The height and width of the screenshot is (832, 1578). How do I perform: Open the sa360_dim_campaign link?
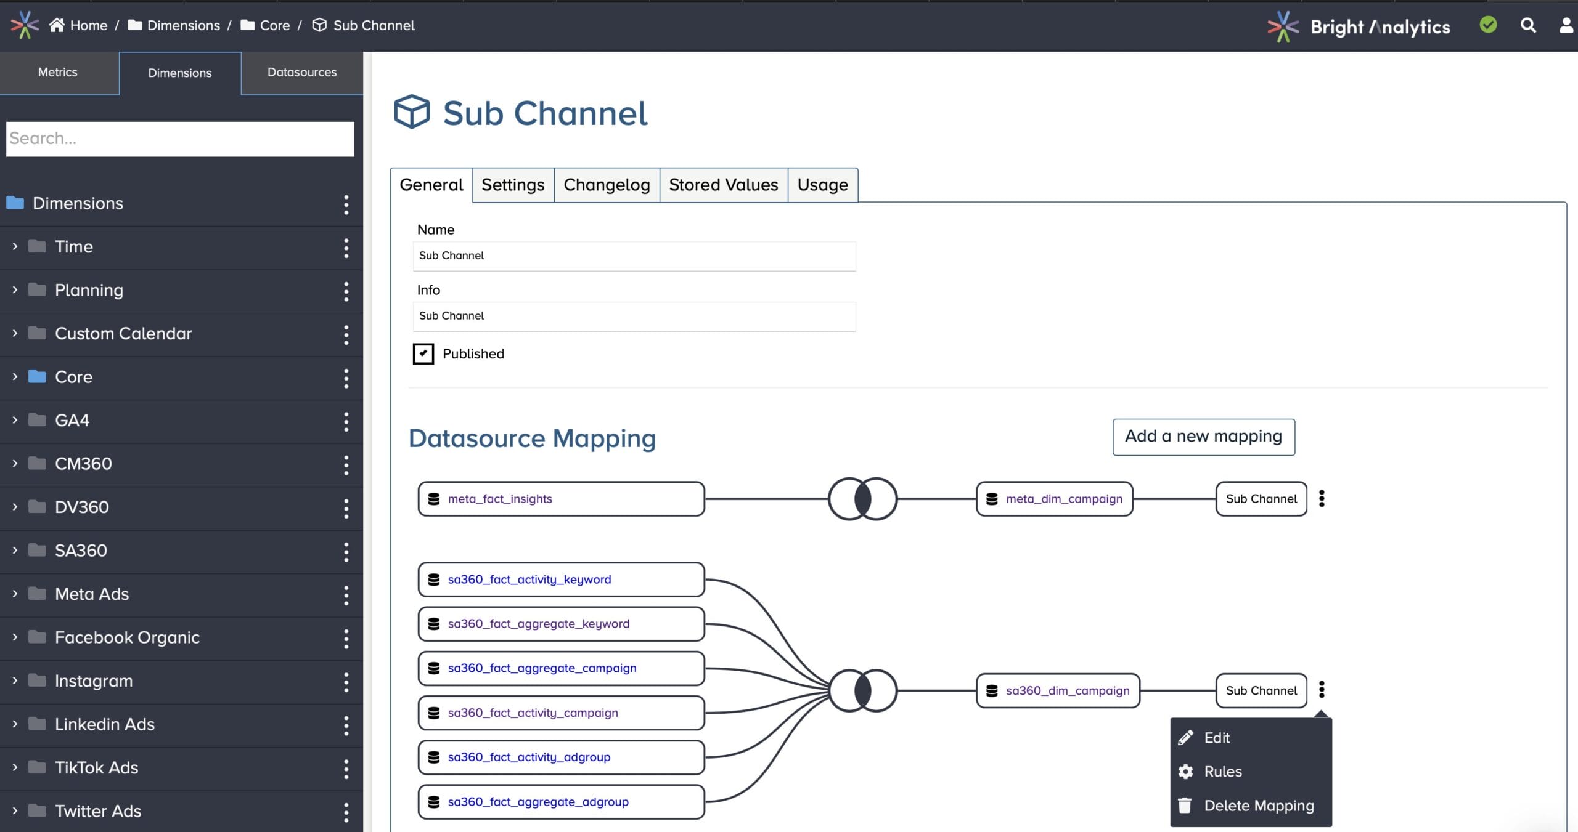(x=1069, y=690)
